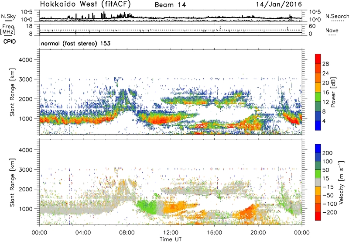Click the '4' value on Power color bar
This screenshot has width=349, height=242.
click(x=324, y=121)
